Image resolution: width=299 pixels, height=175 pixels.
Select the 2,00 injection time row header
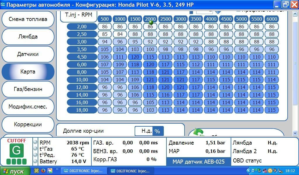[x=82, y=27]
